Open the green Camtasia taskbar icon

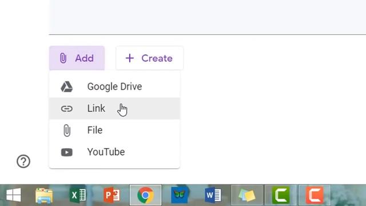(281, 195)
